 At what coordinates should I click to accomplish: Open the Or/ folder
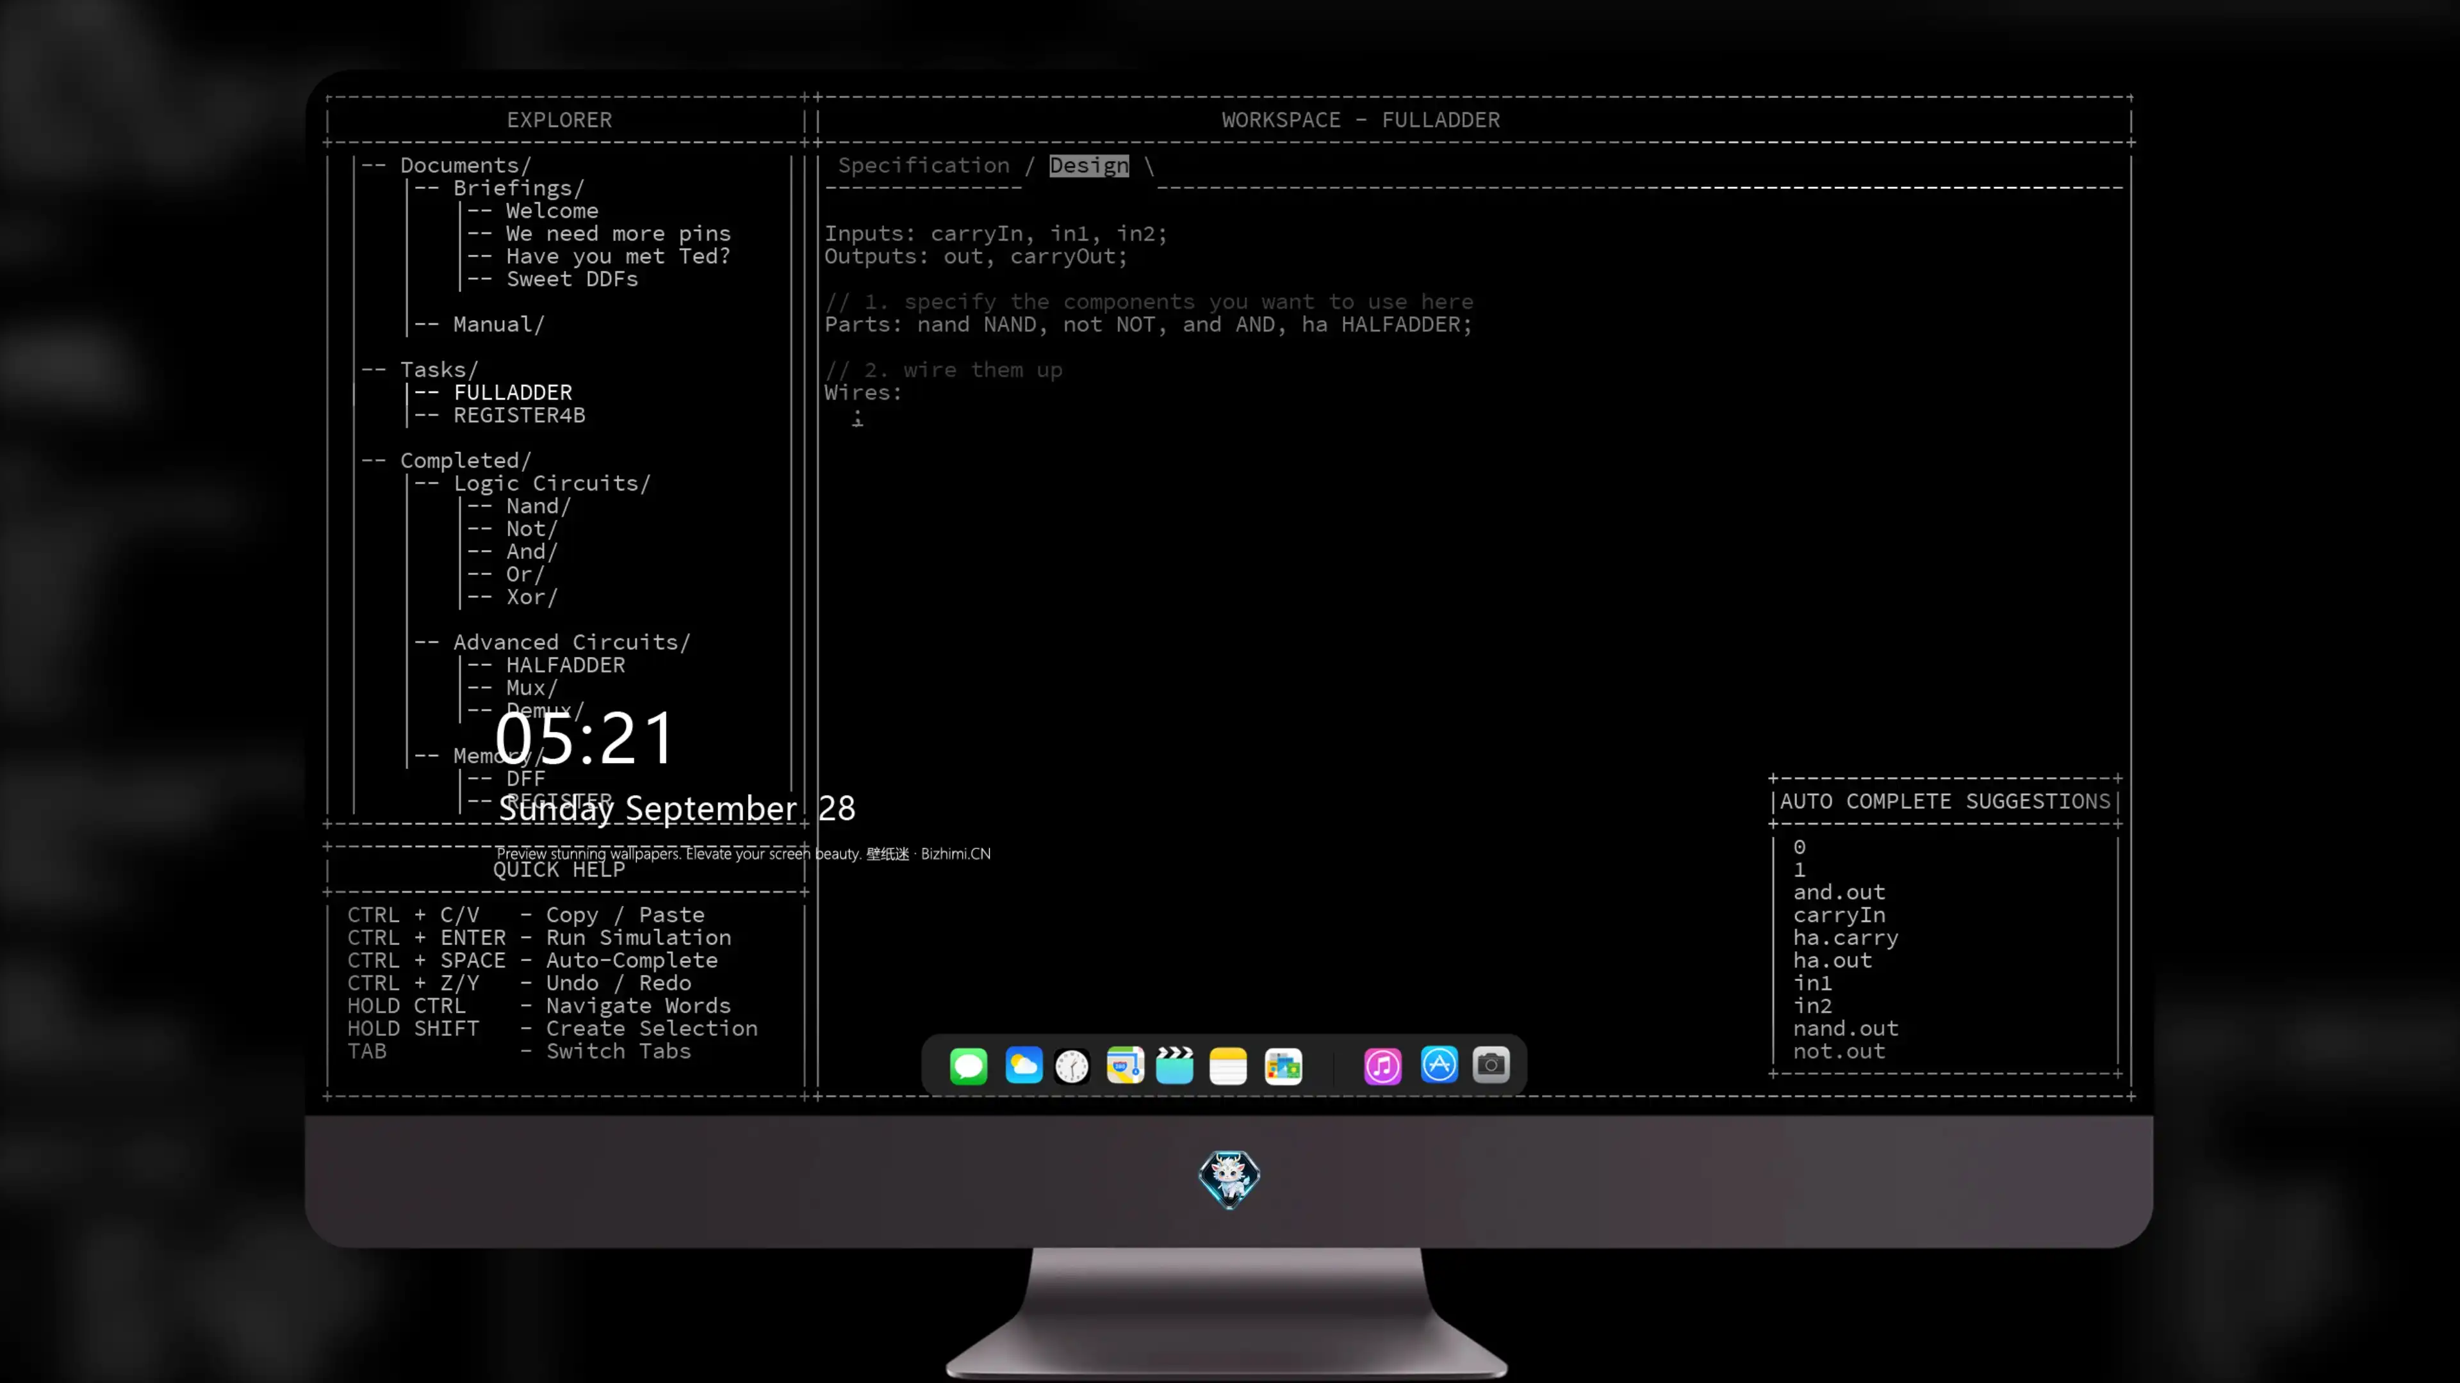point(524,574)
